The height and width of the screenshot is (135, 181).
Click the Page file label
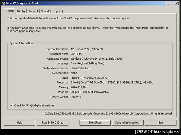point(64,92)
